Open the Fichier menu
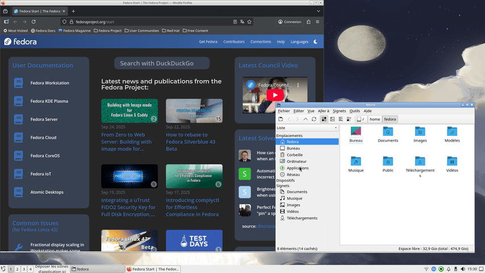The width and height of the screenshot is (485, 273). tap(284, 111)
